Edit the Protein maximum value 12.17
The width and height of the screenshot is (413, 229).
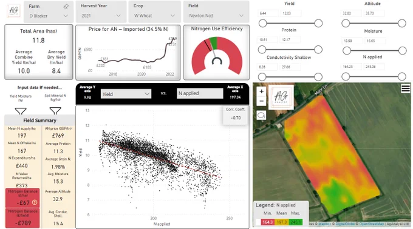[290, 39]
